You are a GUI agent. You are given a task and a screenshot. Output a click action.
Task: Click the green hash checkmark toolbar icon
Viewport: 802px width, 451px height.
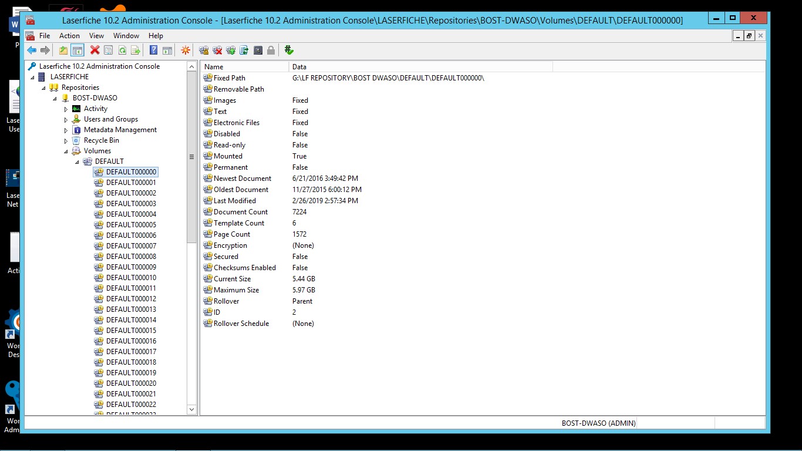point(289,51)
